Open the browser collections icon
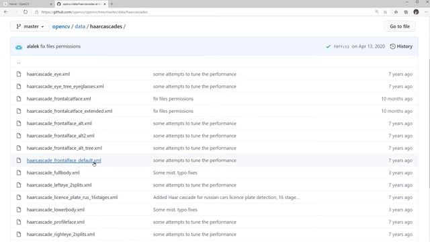This screenshot has width=430, height=242. [x=406, y=12]
